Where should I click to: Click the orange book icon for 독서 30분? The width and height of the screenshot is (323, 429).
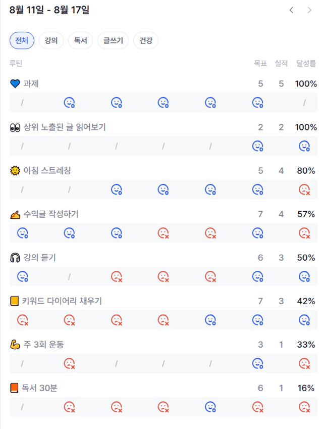coord(14,388)
